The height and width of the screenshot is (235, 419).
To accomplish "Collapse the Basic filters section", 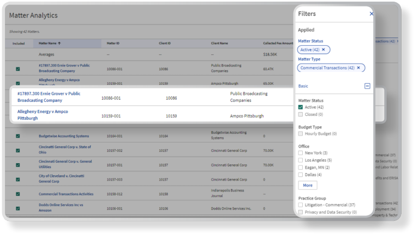I will point(367,86).
